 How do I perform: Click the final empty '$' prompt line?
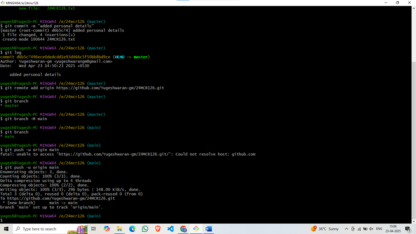[x=2, y=220]
